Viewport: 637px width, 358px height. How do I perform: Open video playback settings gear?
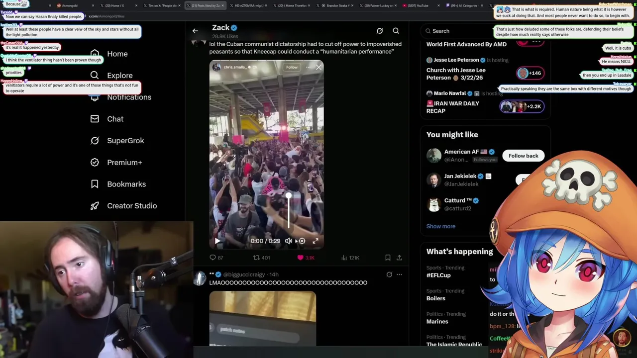(x=302, y=241)
